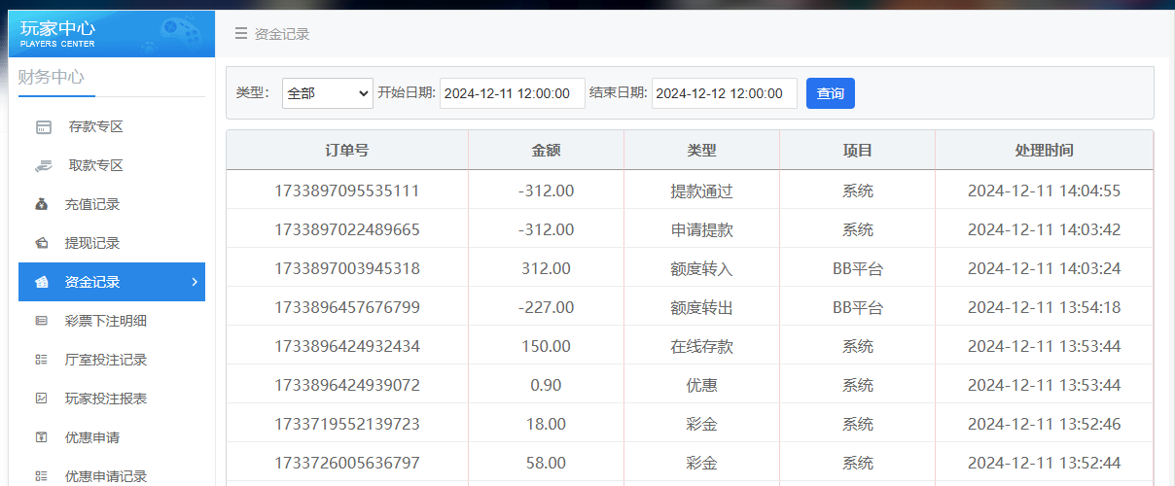Click the blue 查询 button

tap(830, 93)
